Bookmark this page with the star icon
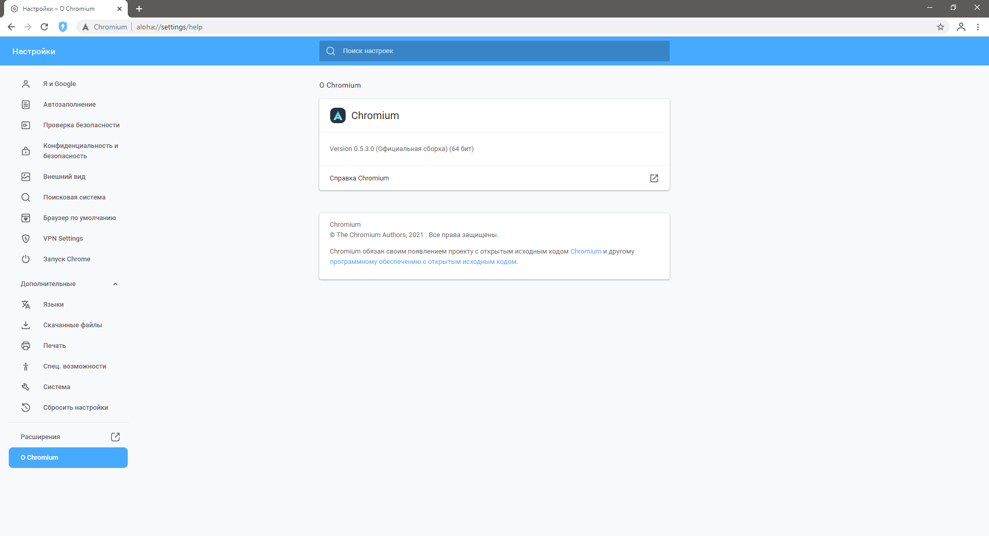 (x=941, y=27)
